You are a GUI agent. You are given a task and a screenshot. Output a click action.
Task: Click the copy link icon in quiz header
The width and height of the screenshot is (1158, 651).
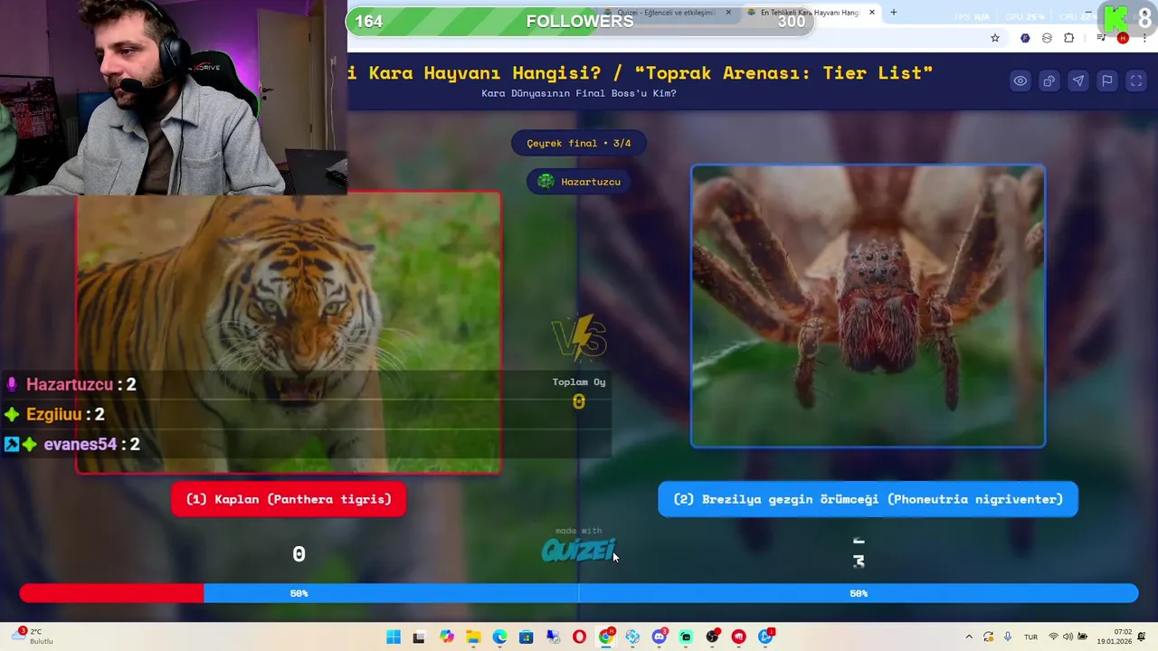(x=1049, y=81)
